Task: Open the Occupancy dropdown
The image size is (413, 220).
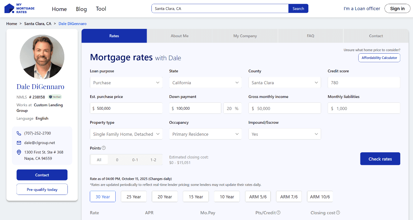Action: [x=205, y=134]
